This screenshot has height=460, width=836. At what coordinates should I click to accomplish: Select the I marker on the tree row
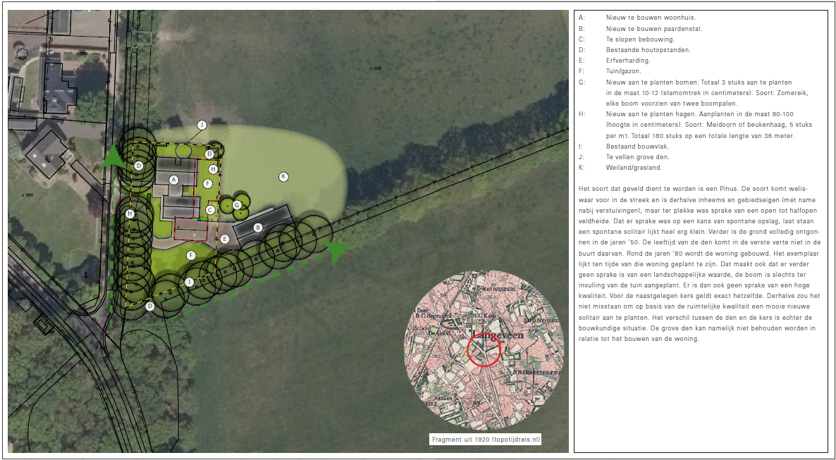tap(189, 282)
